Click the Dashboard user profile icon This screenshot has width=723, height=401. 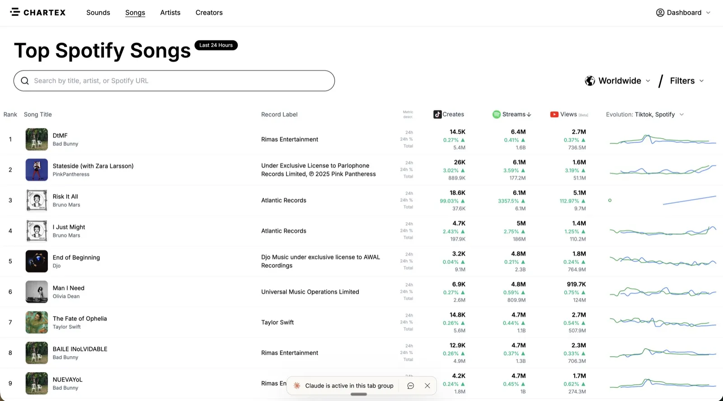click(660, 13)
